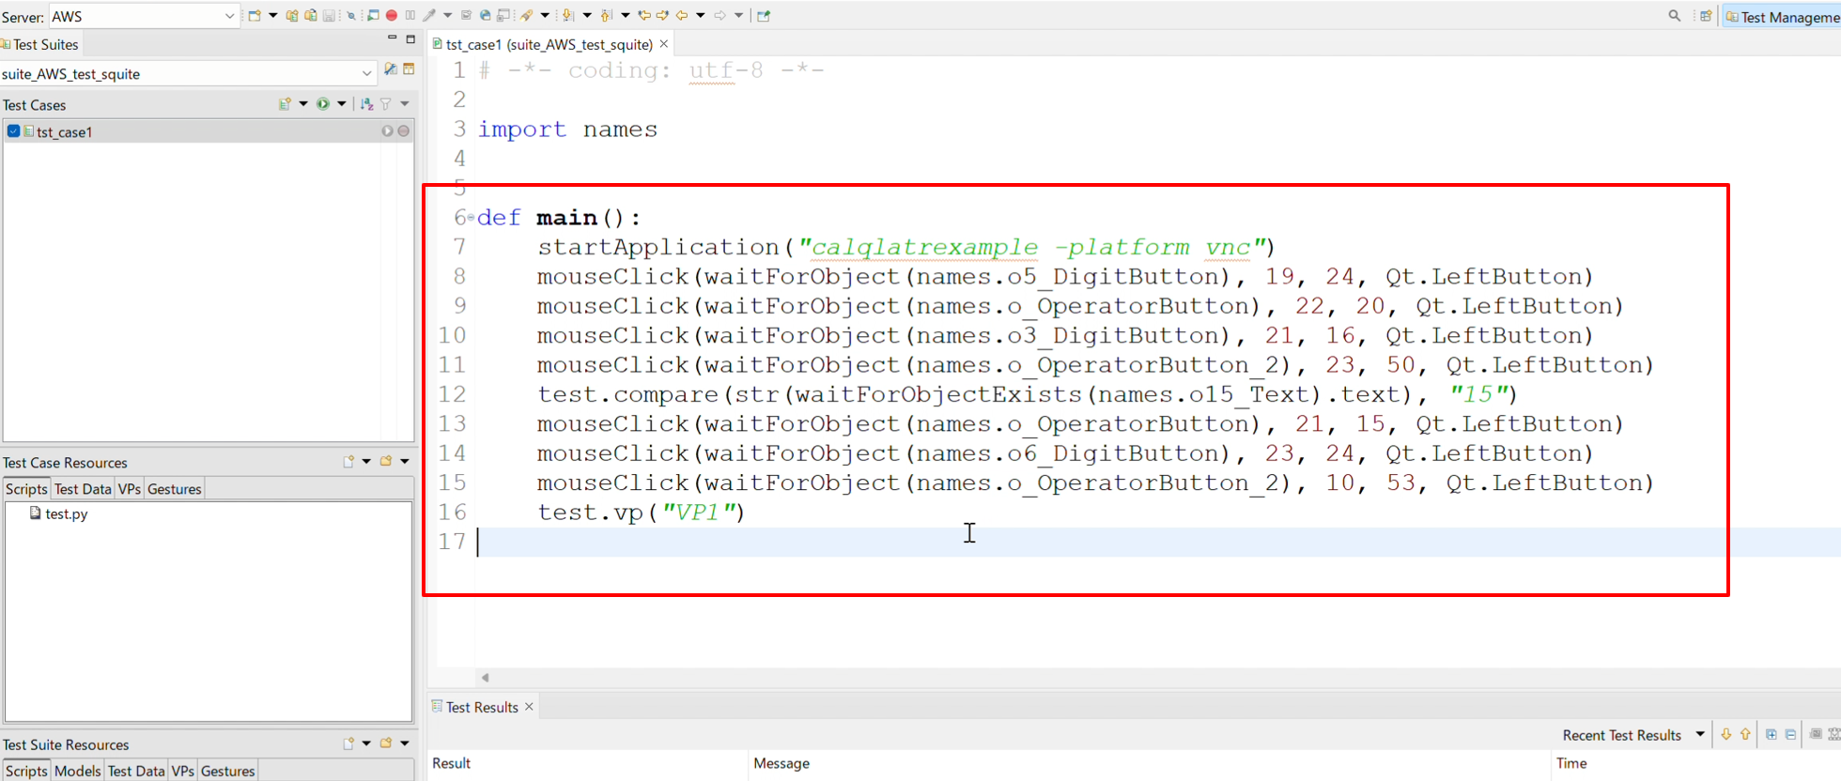Click the red Record button in toolbar
This screenshot has width=1841, height=781.
click(392, 15)
